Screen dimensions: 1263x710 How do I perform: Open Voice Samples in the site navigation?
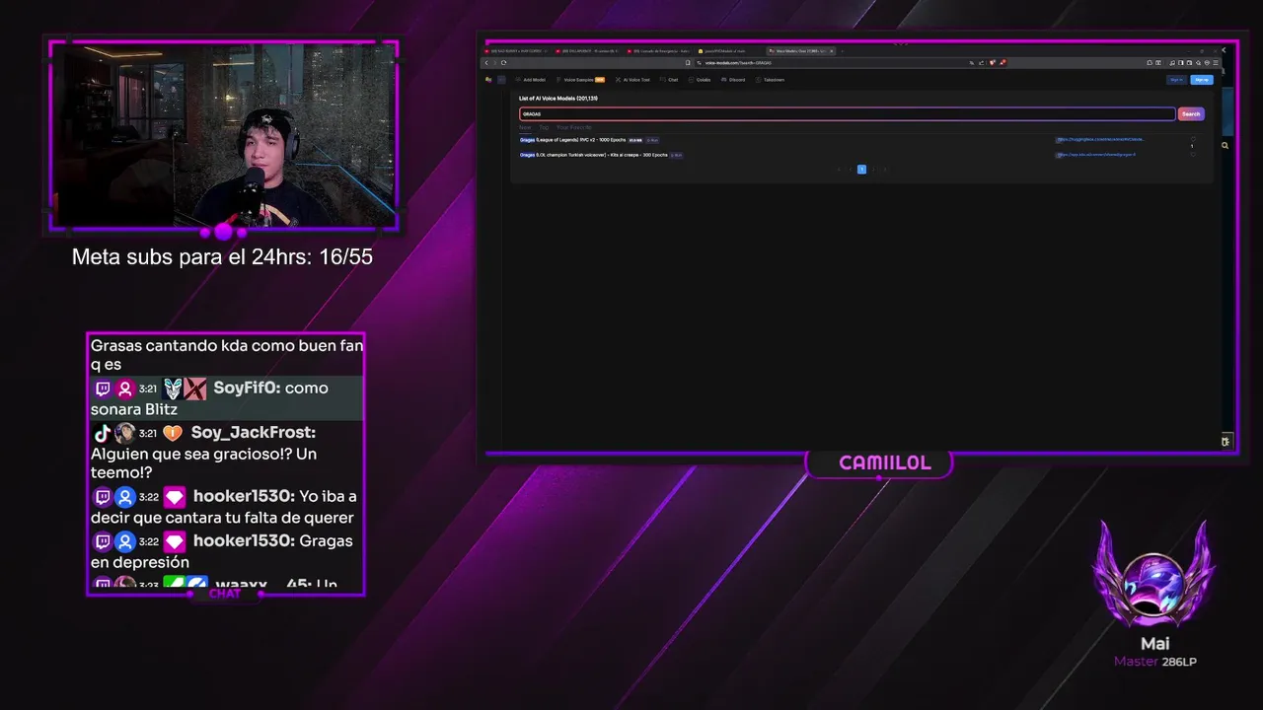580,80
